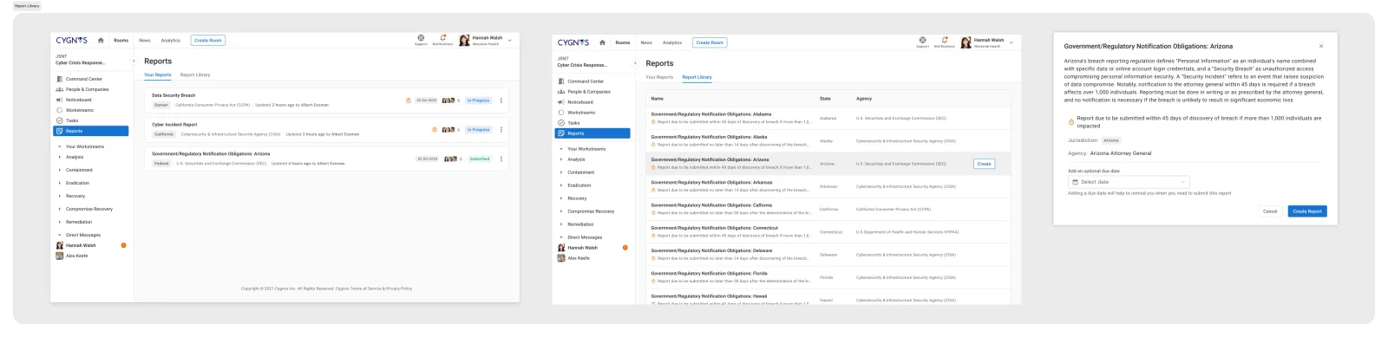1388x337 pixels.
Task: Open Notifications bell in Your Reports screen
Action: coord(442,39)
